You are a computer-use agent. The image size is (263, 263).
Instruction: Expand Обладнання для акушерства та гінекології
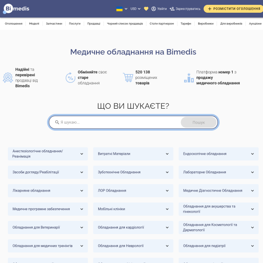(x=219, y=209)
